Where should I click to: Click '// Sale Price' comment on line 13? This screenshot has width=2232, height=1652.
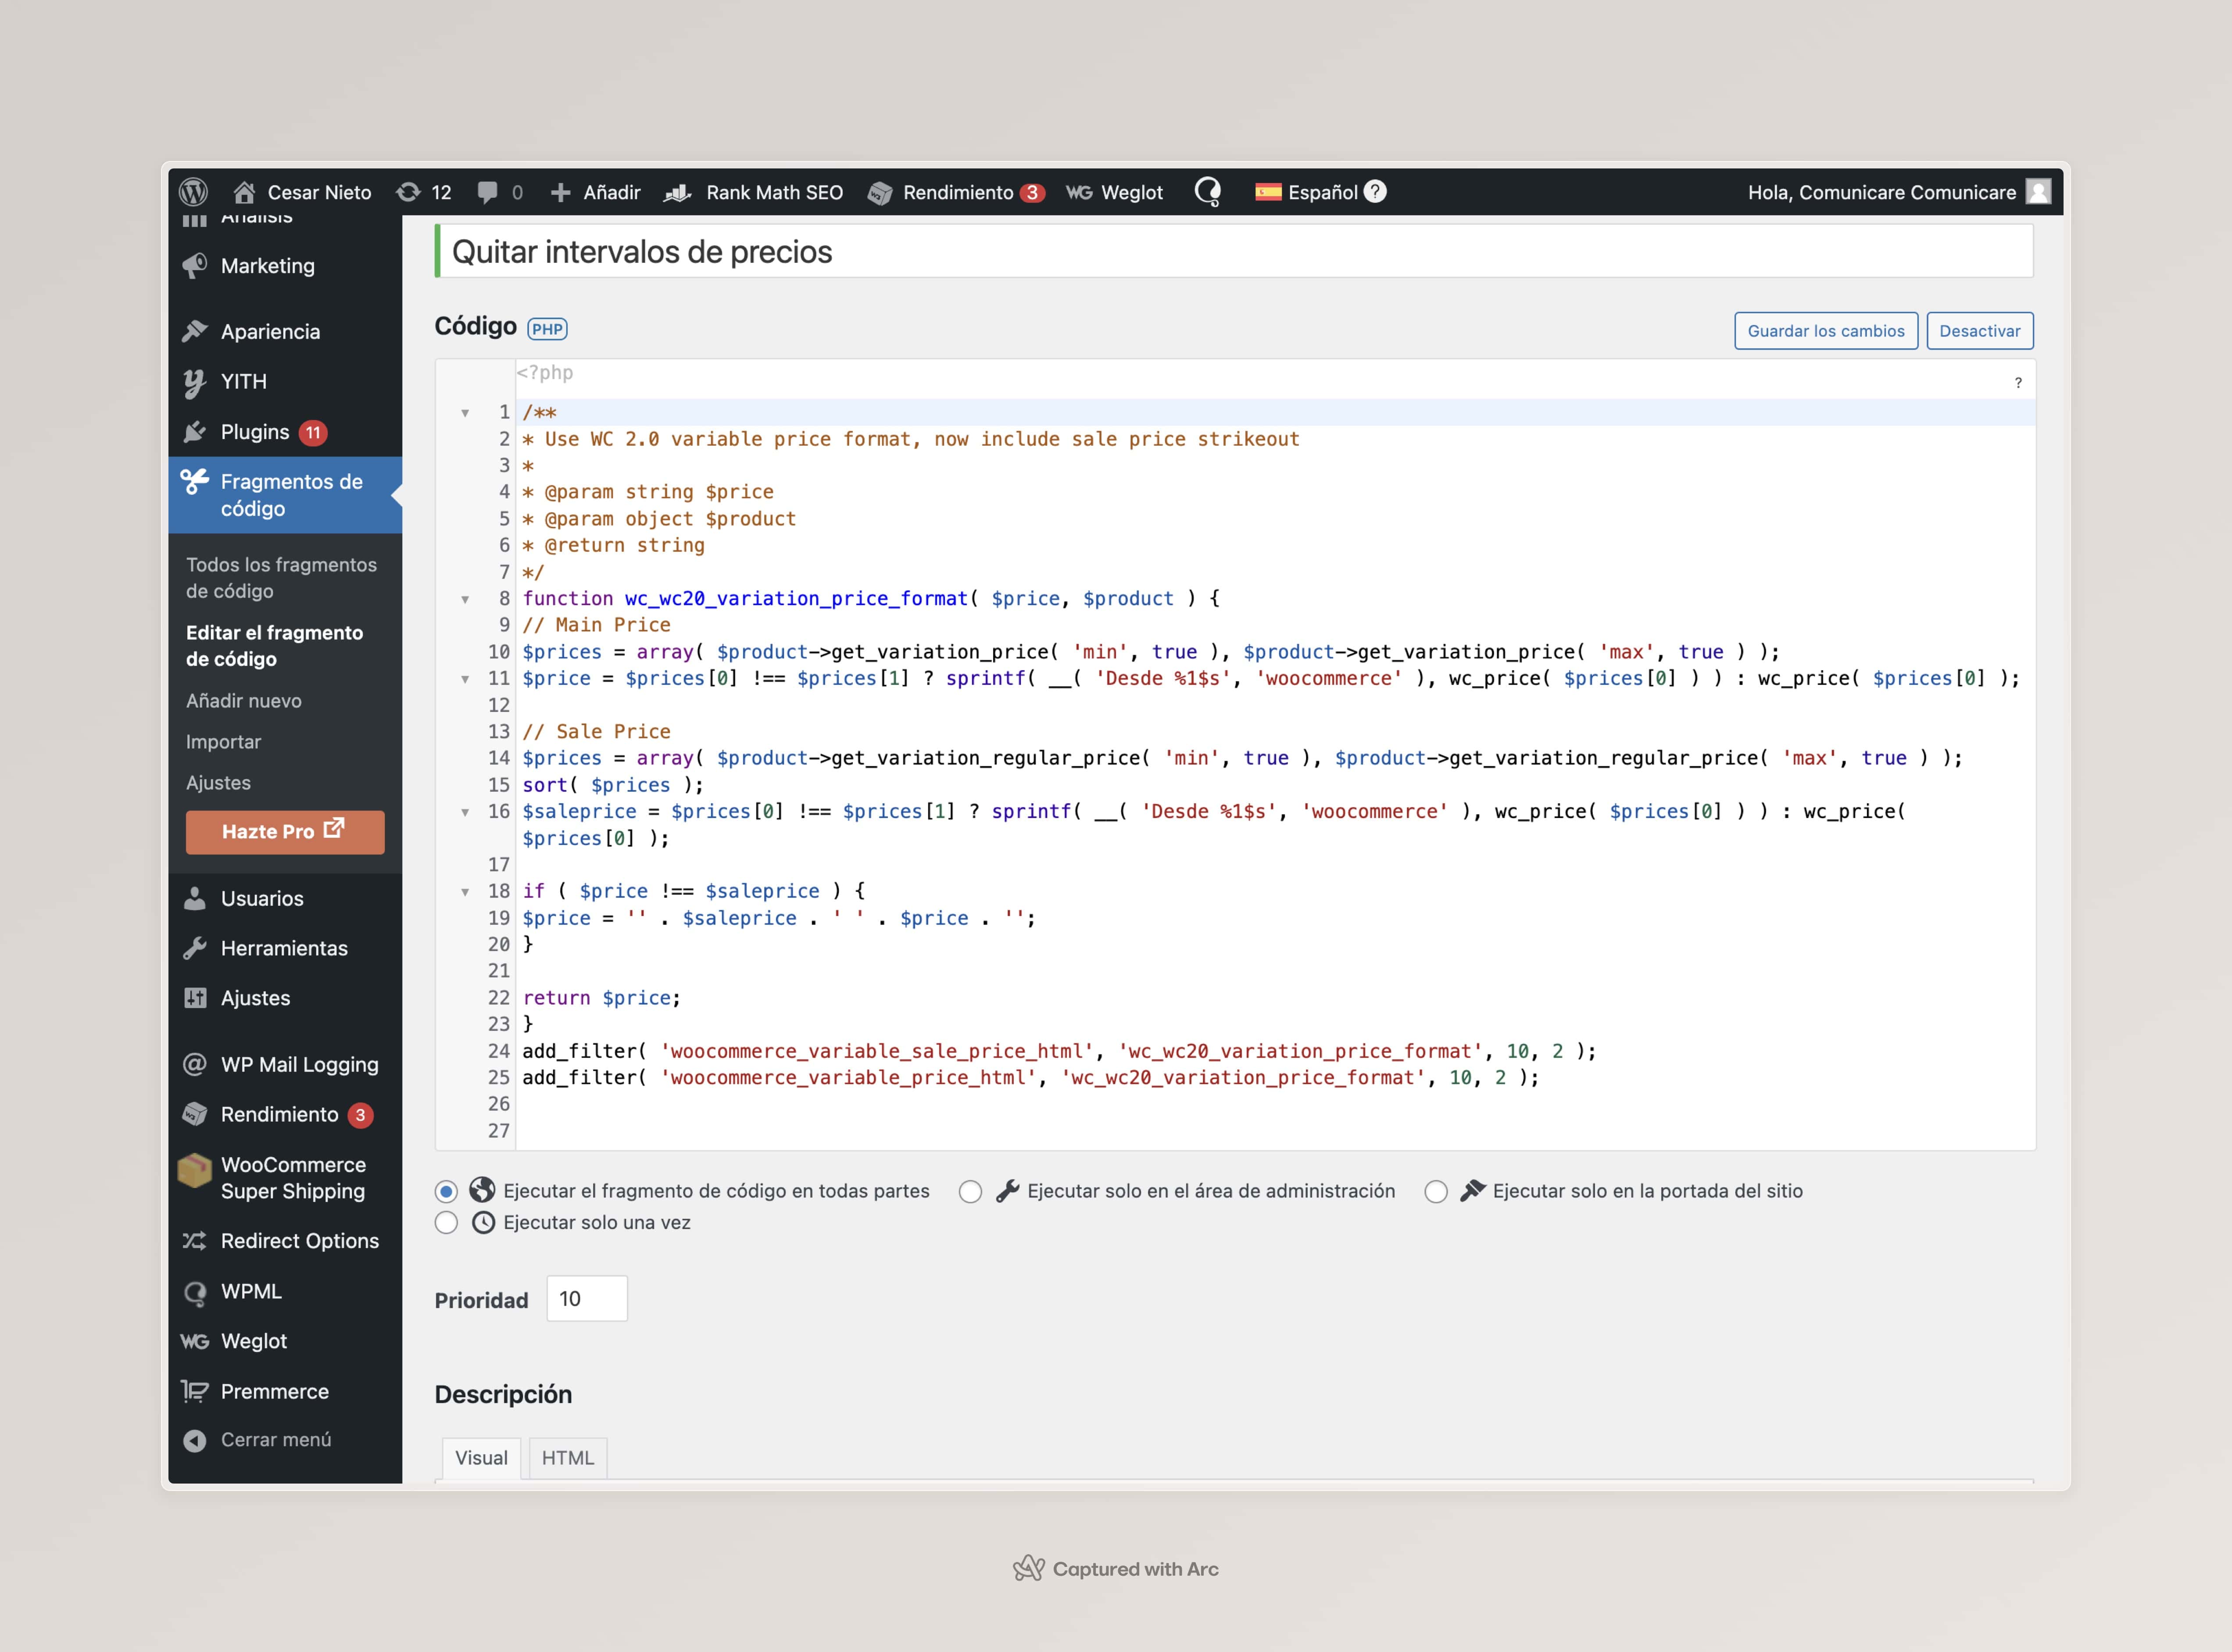[596, 732]
